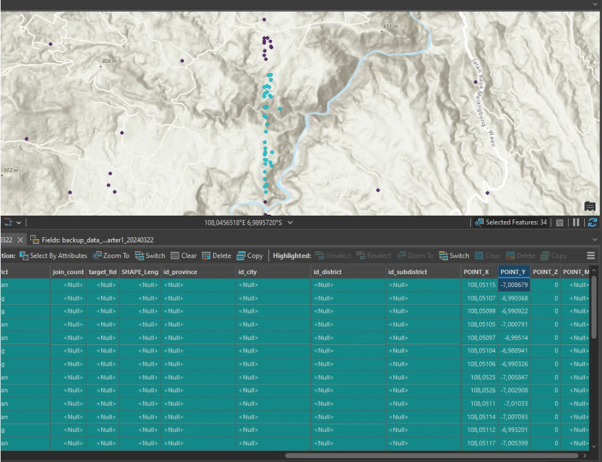Copy the selected rows
The image size is (602, 462).
point(250,256)
